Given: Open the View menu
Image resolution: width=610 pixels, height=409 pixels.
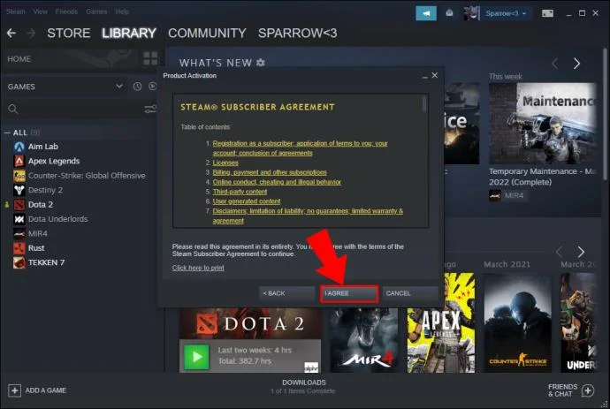Looking at the screenshot, I should [x=40, y=11].
